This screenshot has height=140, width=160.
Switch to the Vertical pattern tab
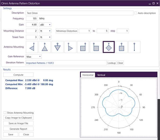101,75
